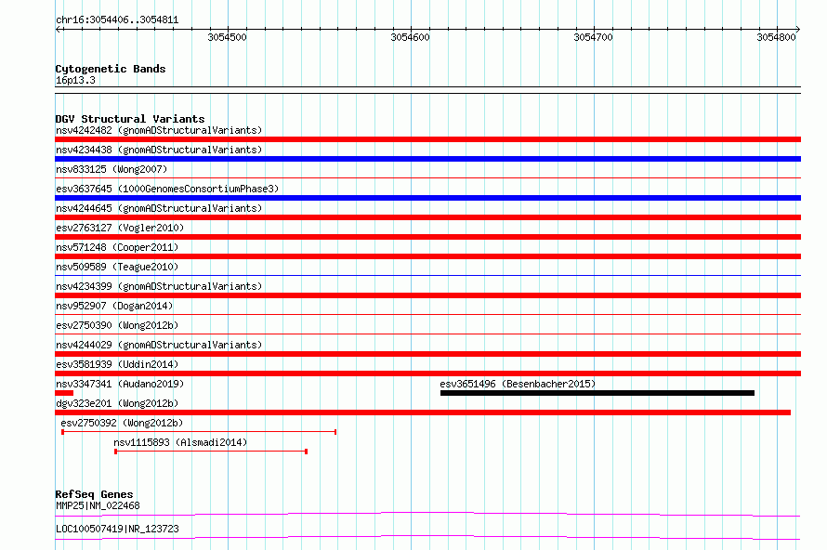
Task: Select variant nsv4242482 (gnomADStructuralVariants) label
Action: 159,130
